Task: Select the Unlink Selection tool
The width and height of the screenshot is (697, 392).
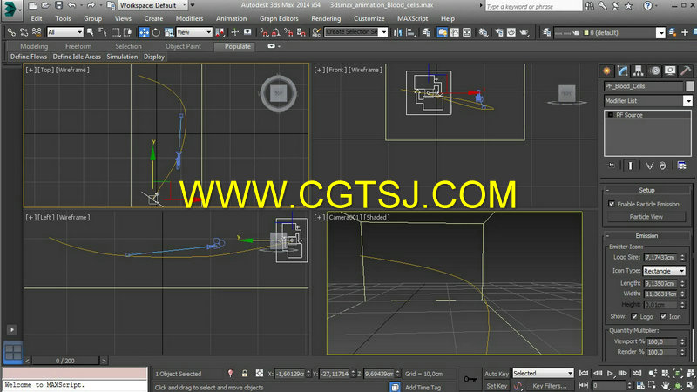Action: point(24,32)
